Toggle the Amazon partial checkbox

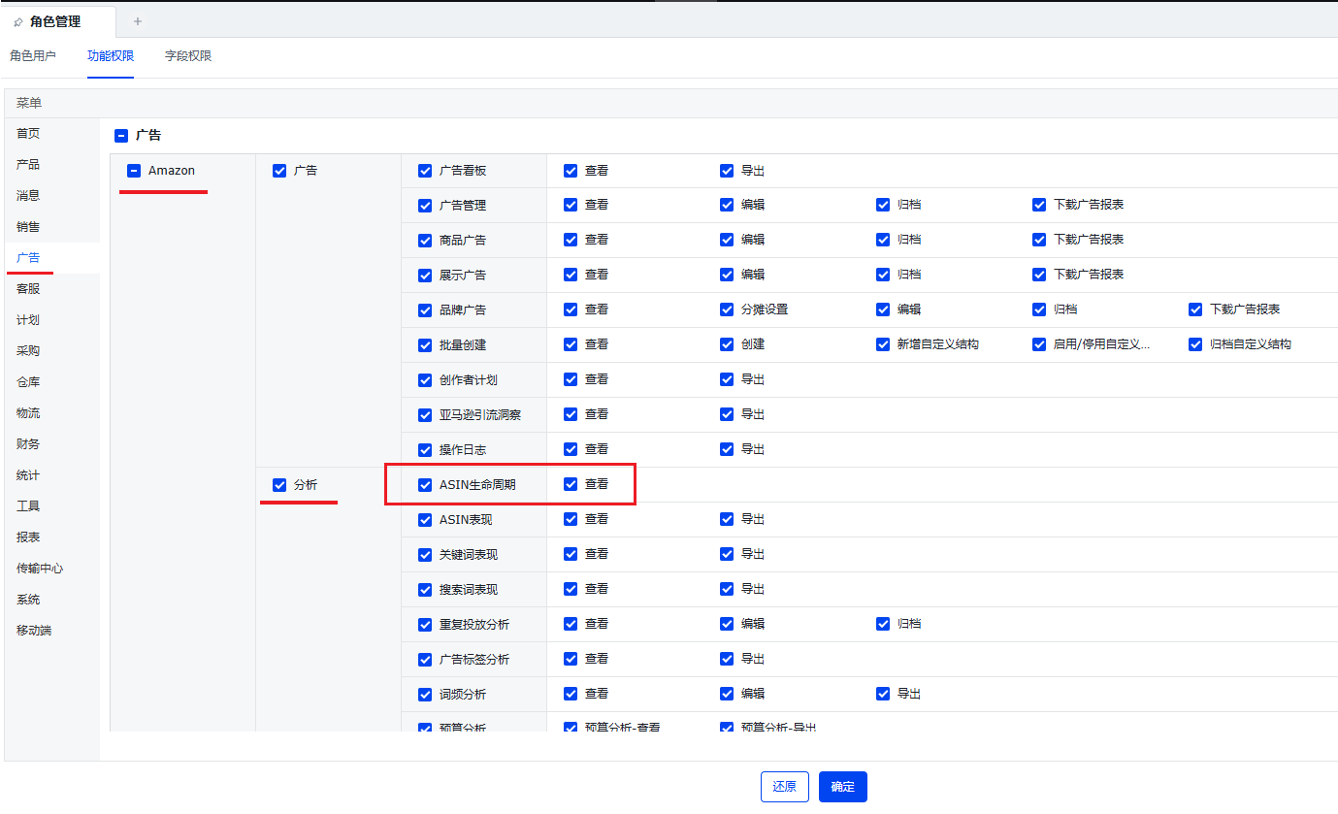(134, 171)
